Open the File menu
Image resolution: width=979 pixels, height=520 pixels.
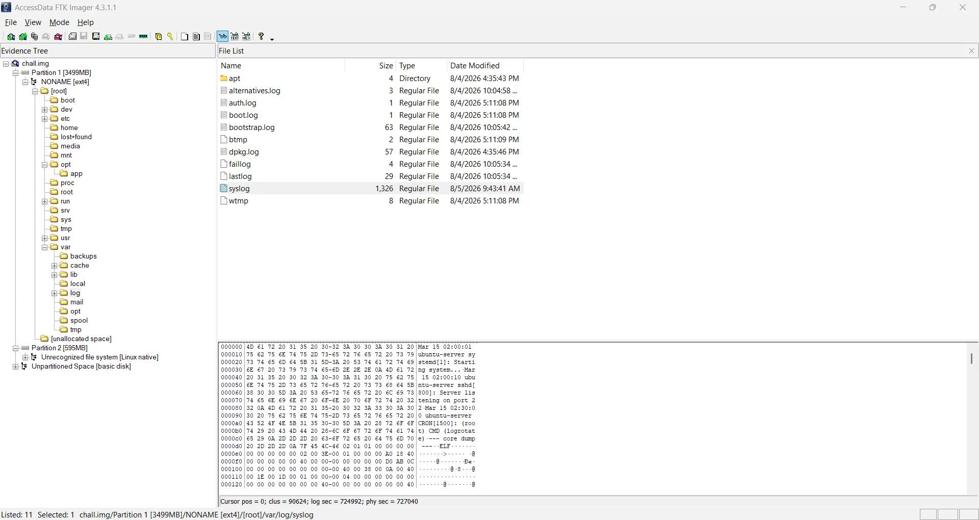(11, 22)
